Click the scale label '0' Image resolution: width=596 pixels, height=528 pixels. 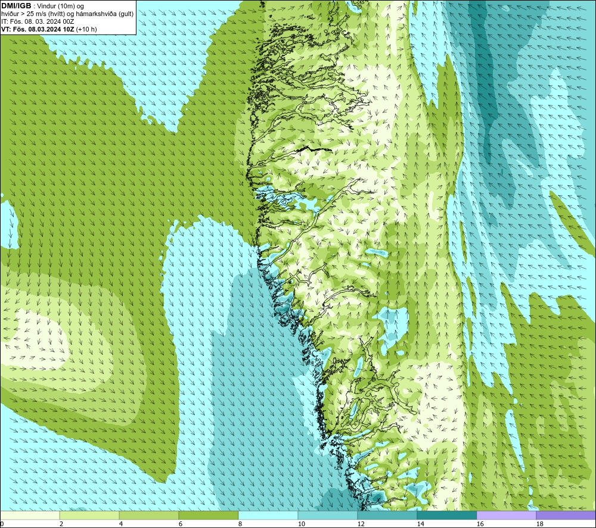2,524
